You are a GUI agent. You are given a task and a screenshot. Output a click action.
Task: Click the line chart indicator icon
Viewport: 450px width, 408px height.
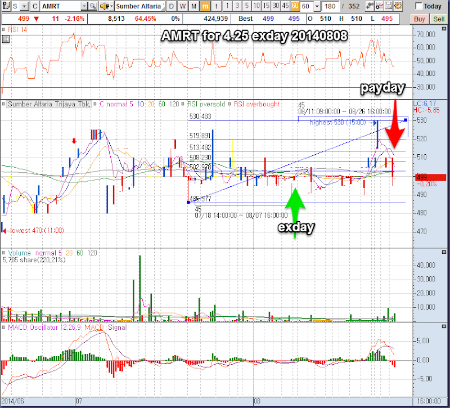(x=379, y=6)
